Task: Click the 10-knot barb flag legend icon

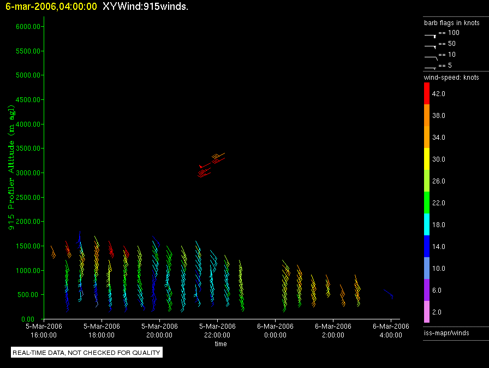Action: coord(431,57)
